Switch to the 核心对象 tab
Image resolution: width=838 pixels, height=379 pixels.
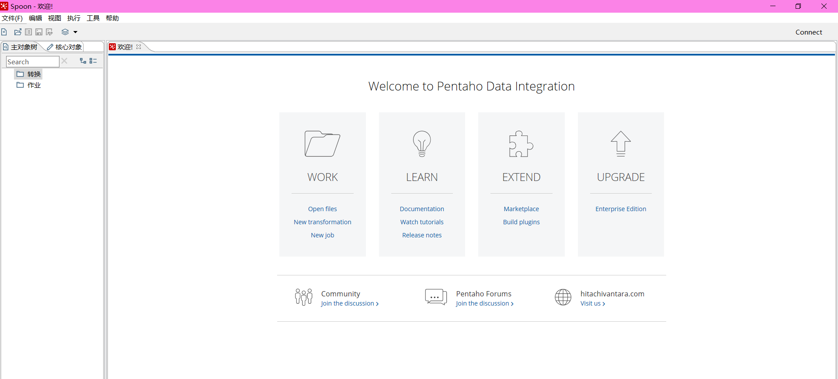pos(64,47)
